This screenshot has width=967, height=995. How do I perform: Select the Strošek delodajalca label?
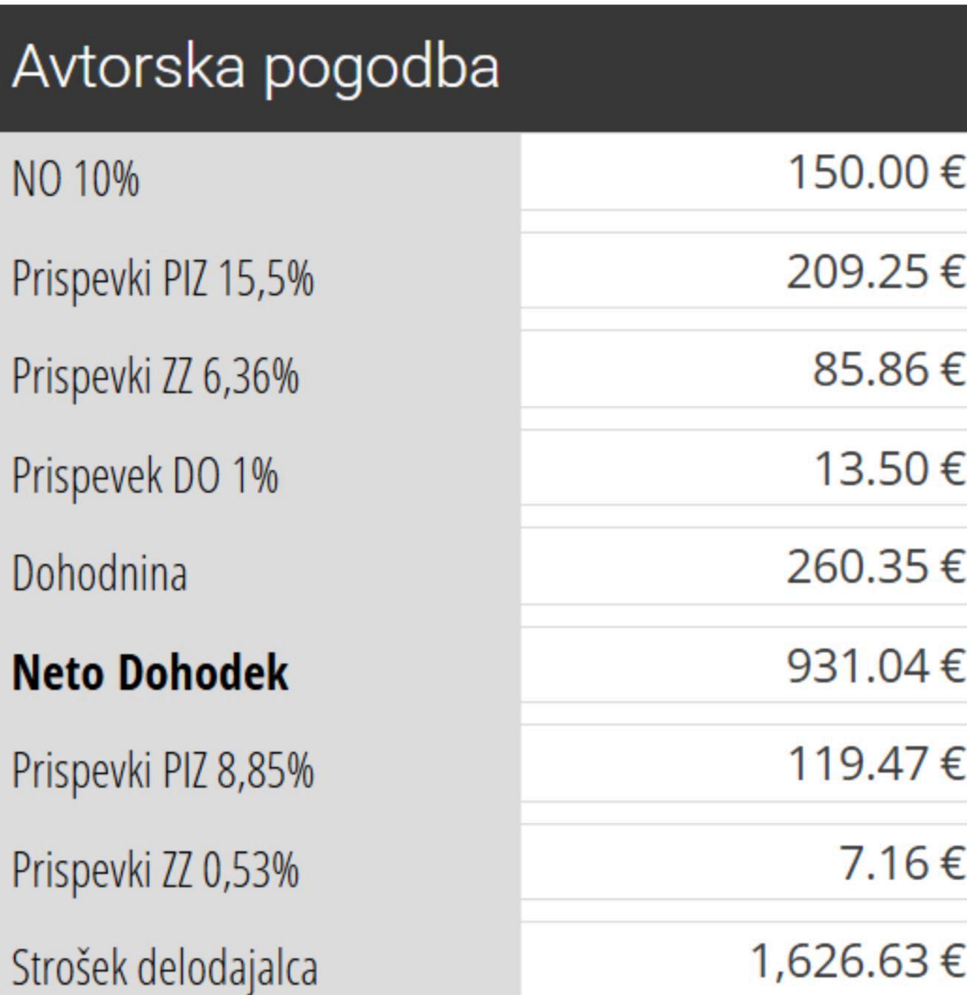(x=165, y=968)
